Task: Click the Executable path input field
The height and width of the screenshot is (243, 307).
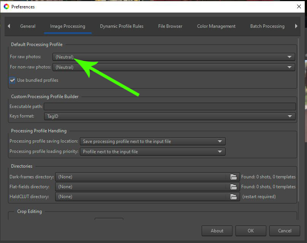Action: point(170,106)
